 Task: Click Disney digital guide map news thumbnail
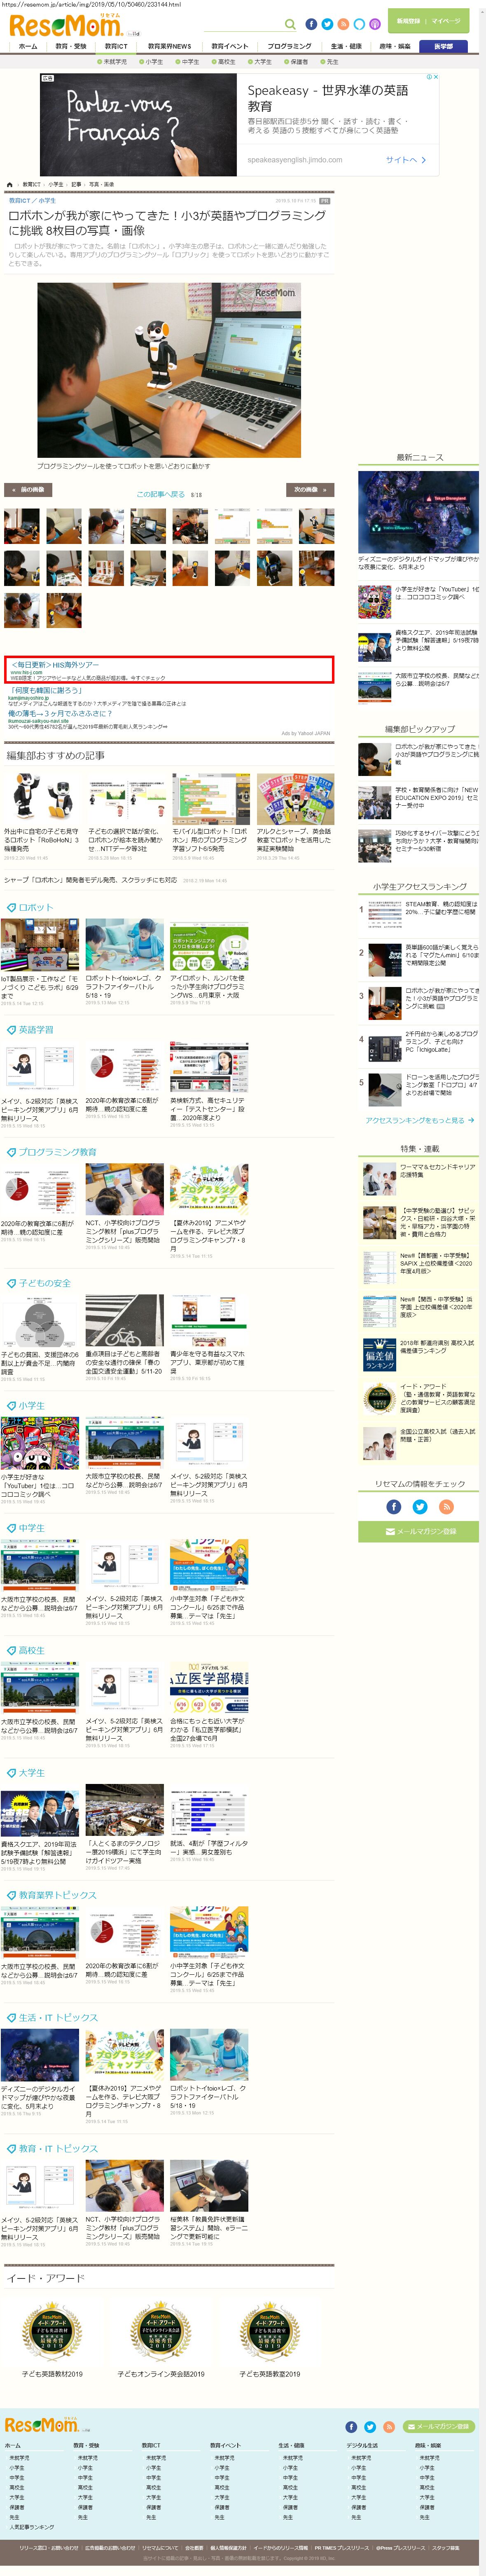[x=418, y=512]
